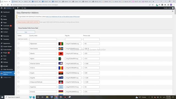Click the updates icon in admin bar

(x=13, y=8)
